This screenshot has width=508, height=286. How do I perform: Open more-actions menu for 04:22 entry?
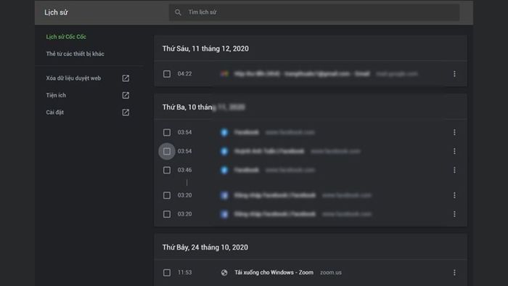tap(454, 74)
